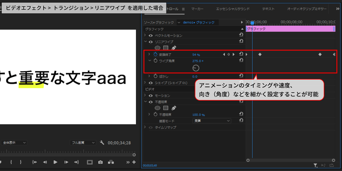342x171 pixels.
Task: Create rectangle mask under 不透明度
Action: (166, 108)
